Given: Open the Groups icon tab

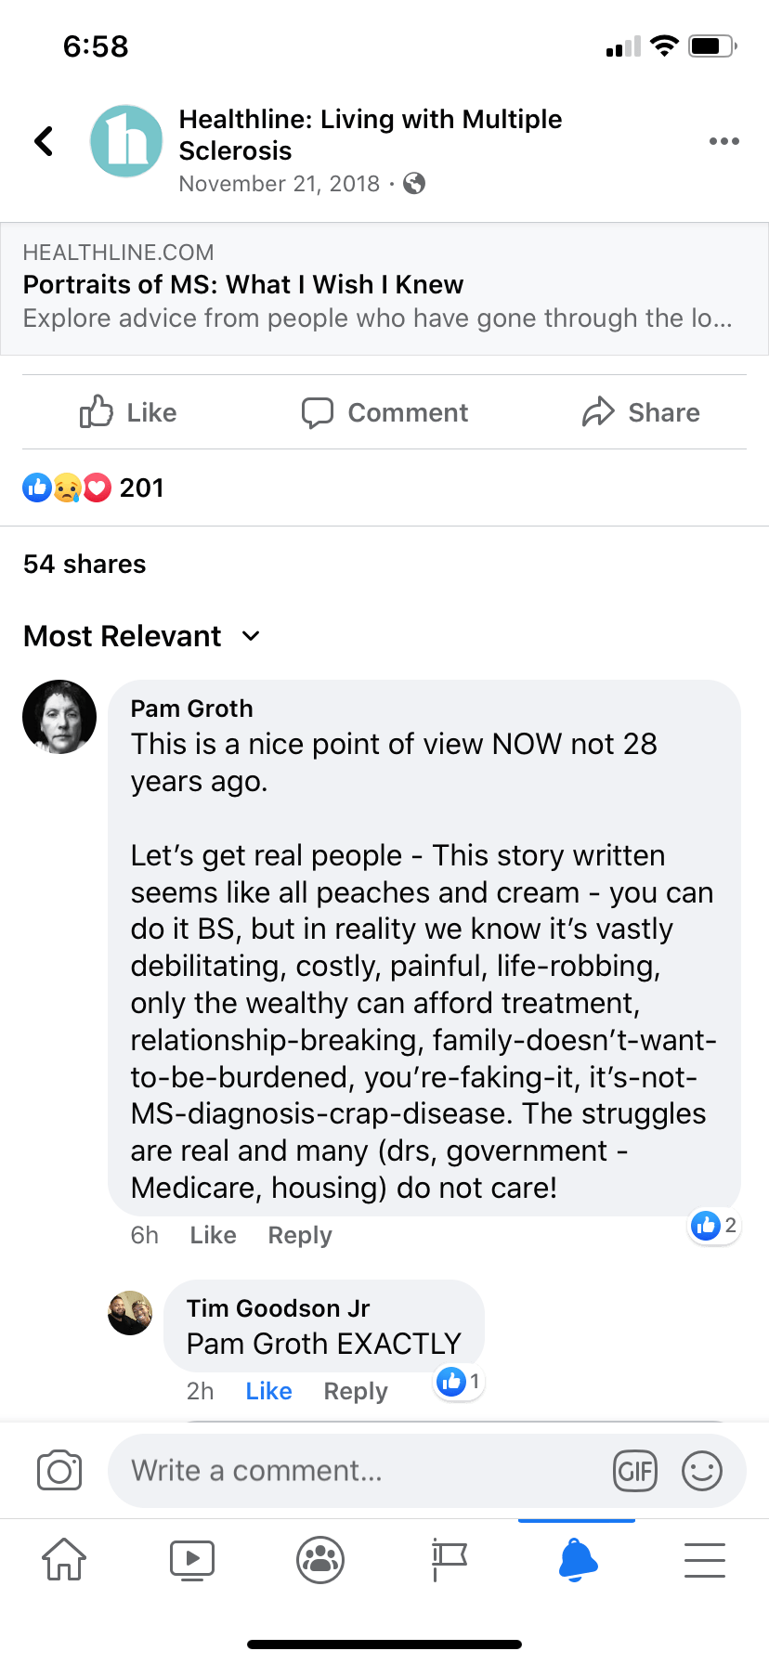Looking at the screenshot, I should pos(320,1559).
